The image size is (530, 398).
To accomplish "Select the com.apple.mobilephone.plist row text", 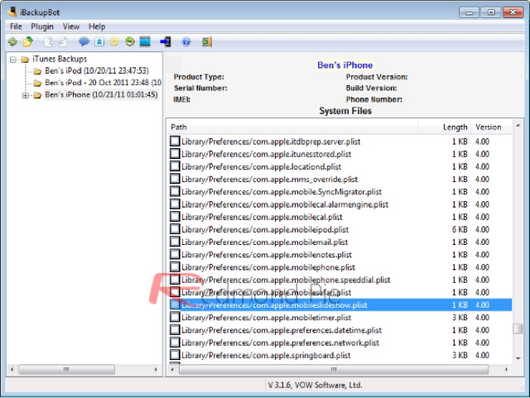I will point(268,267).
